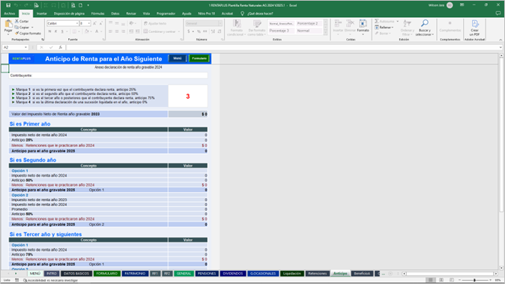Click the ribbon display options icon

coord(462,5)
